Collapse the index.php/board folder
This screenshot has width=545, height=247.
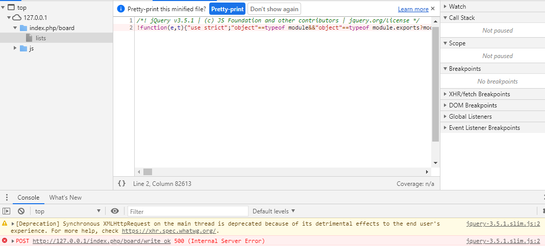point(15,28)
